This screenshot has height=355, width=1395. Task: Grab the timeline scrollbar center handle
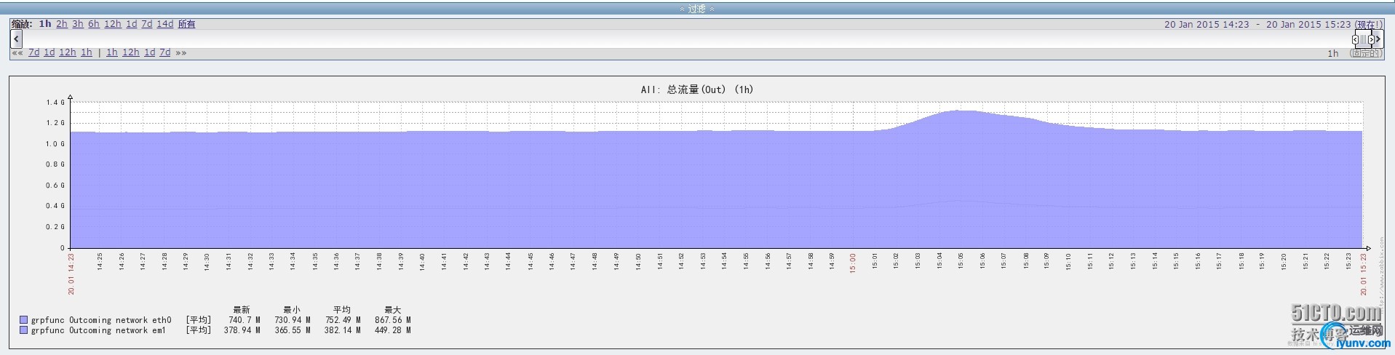point(1362,39)
